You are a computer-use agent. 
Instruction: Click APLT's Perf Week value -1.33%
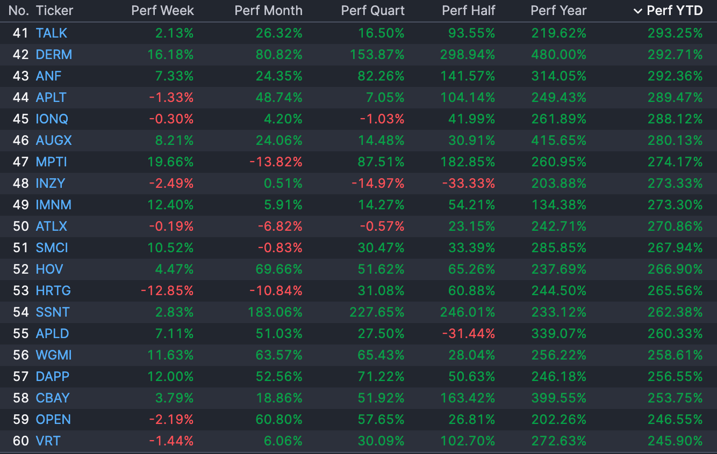171,98
